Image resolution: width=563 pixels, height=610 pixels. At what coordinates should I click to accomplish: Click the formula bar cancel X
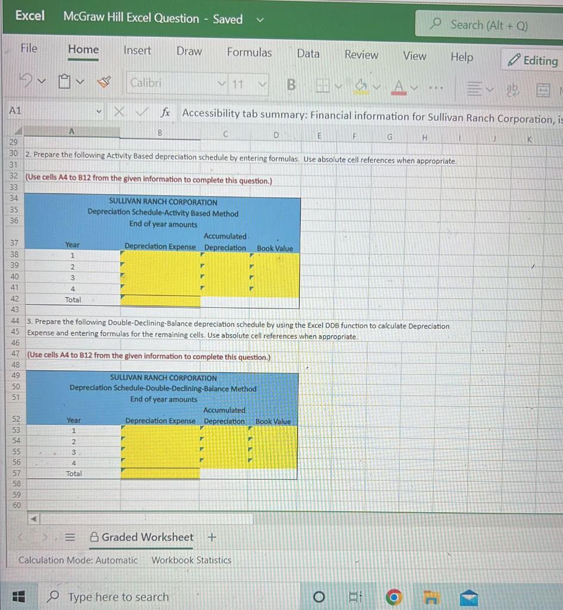point(119,112)
